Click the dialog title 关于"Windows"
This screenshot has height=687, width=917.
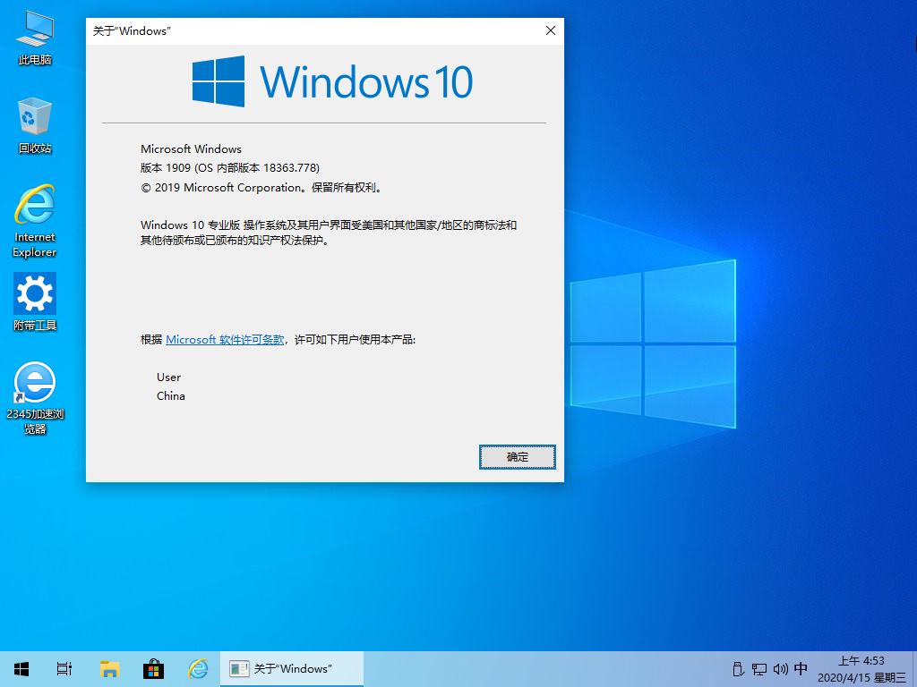click(x=132, y=31)
